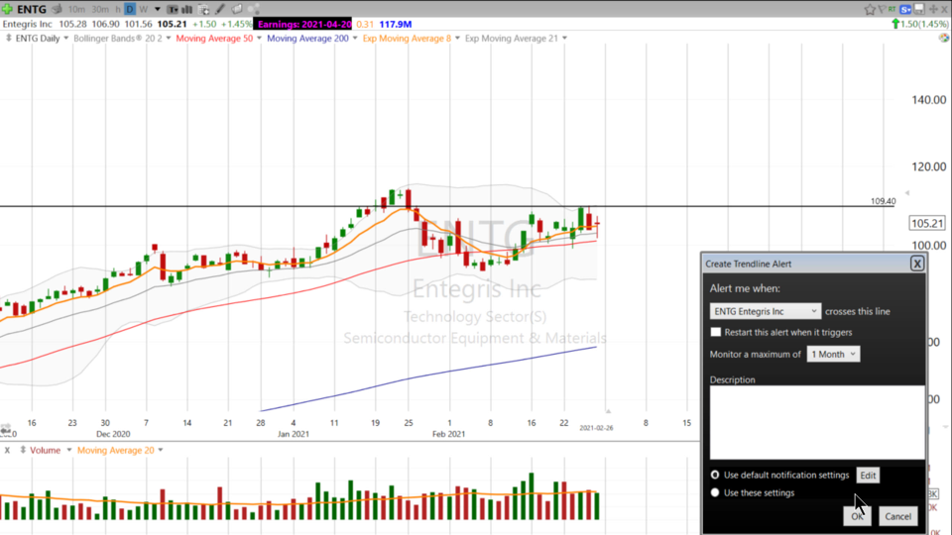Open the color palette icon
Screen dimensions: 952x535
click(x=943, y=38)
